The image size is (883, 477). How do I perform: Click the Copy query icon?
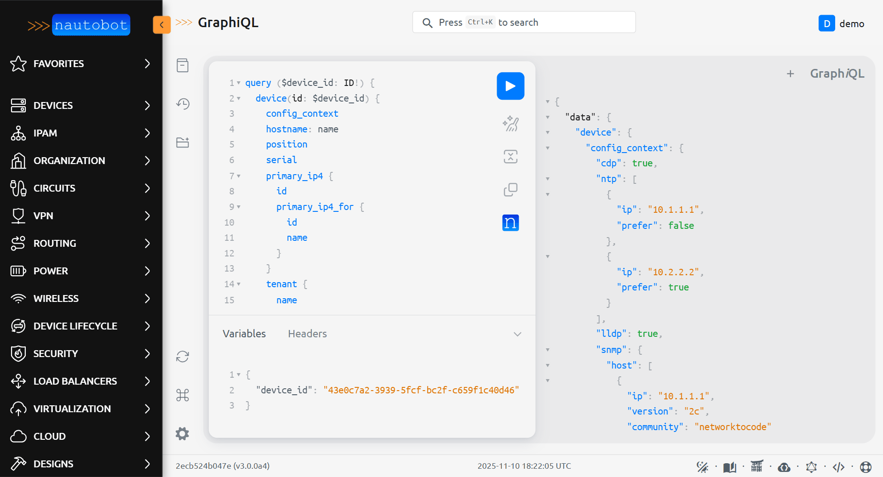pos(510,190)
